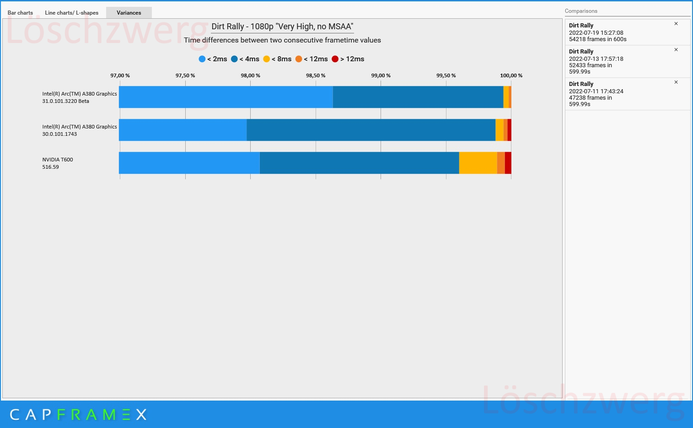Click the light blue NVIDIA T600 bar segment

[x=189, y=163]
